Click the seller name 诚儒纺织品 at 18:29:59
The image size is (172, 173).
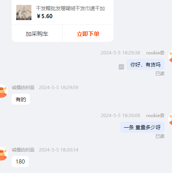click(x=23, y=88)
